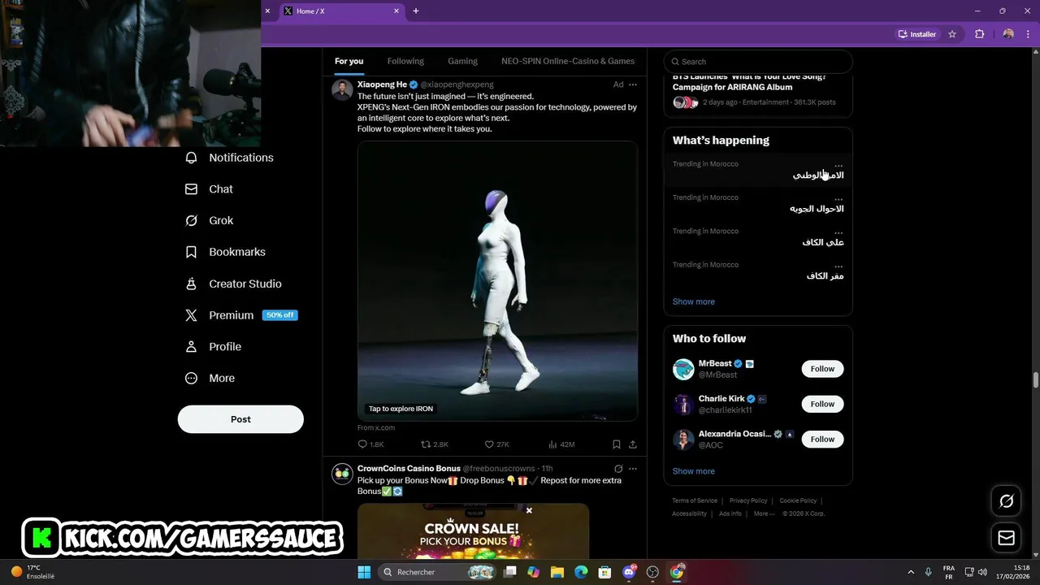
Task: Switch to the Following tab
Action: click(405, 61)
